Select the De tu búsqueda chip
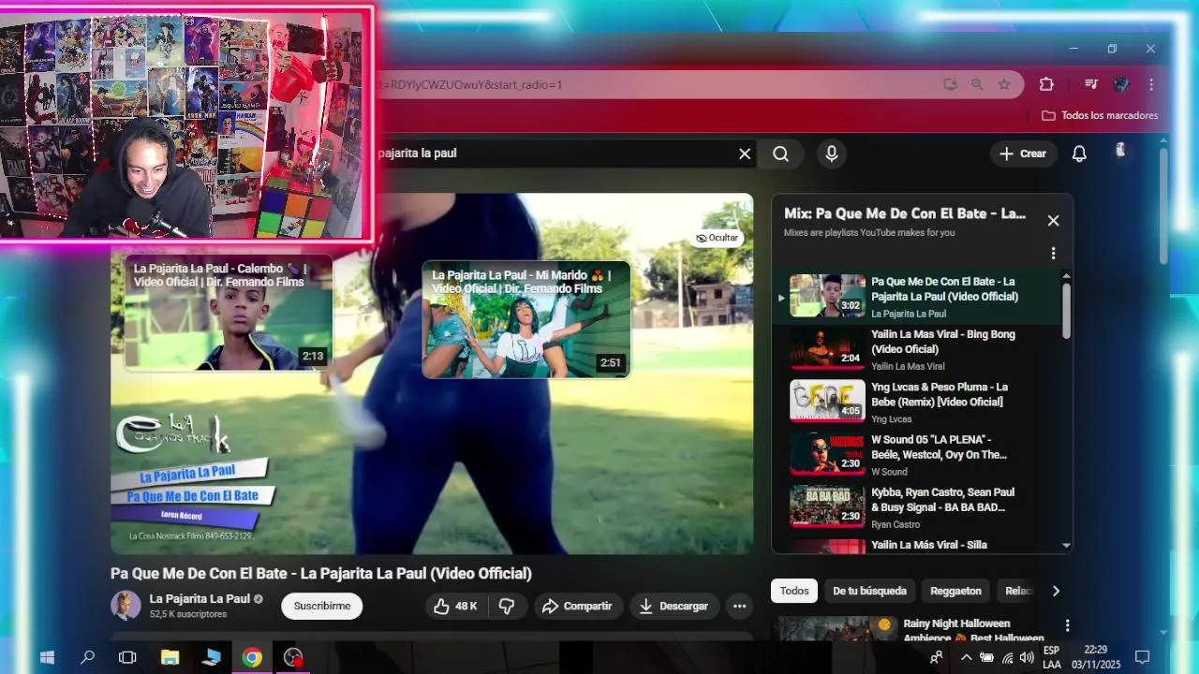This screenshot has height=674, width=1199. [869, 591]
